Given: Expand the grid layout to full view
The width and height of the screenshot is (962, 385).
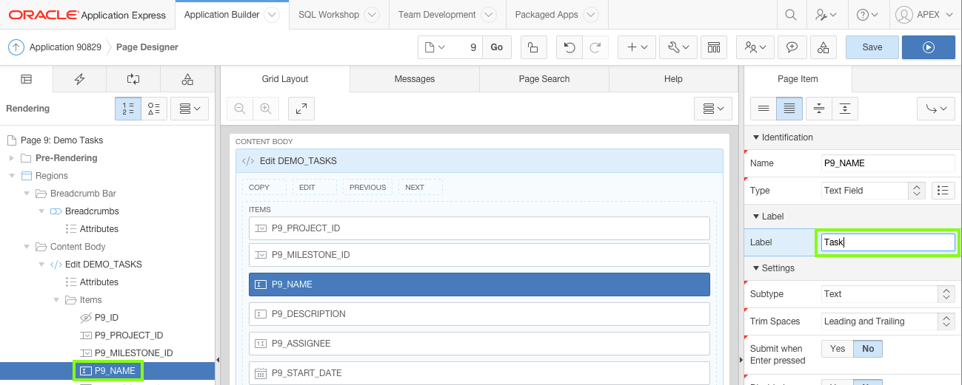Looking at the screenshot, I should pos(301,109).
